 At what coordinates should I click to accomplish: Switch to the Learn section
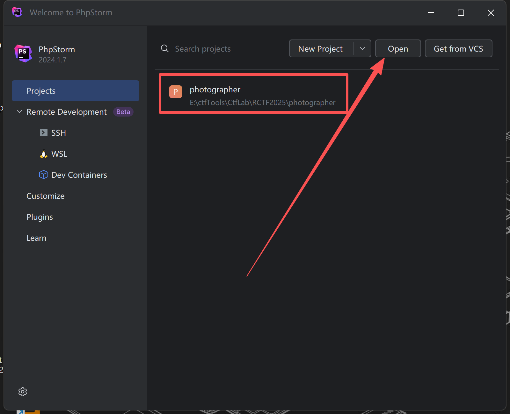(x=36, y=238)
